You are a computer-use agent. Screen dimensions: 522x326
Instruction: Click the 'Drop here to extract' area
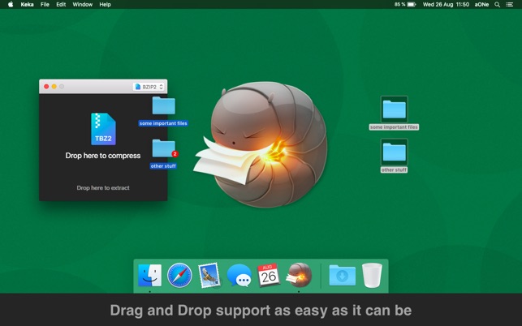point(103,187)
